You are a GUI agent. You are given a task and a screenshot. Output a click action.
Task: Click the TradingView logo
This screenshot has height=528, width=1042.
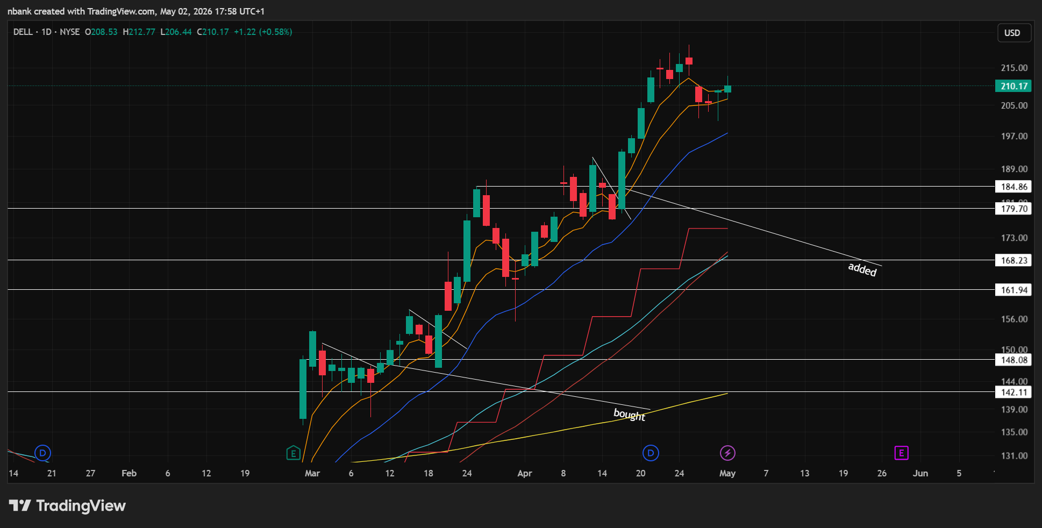point(67,505)
